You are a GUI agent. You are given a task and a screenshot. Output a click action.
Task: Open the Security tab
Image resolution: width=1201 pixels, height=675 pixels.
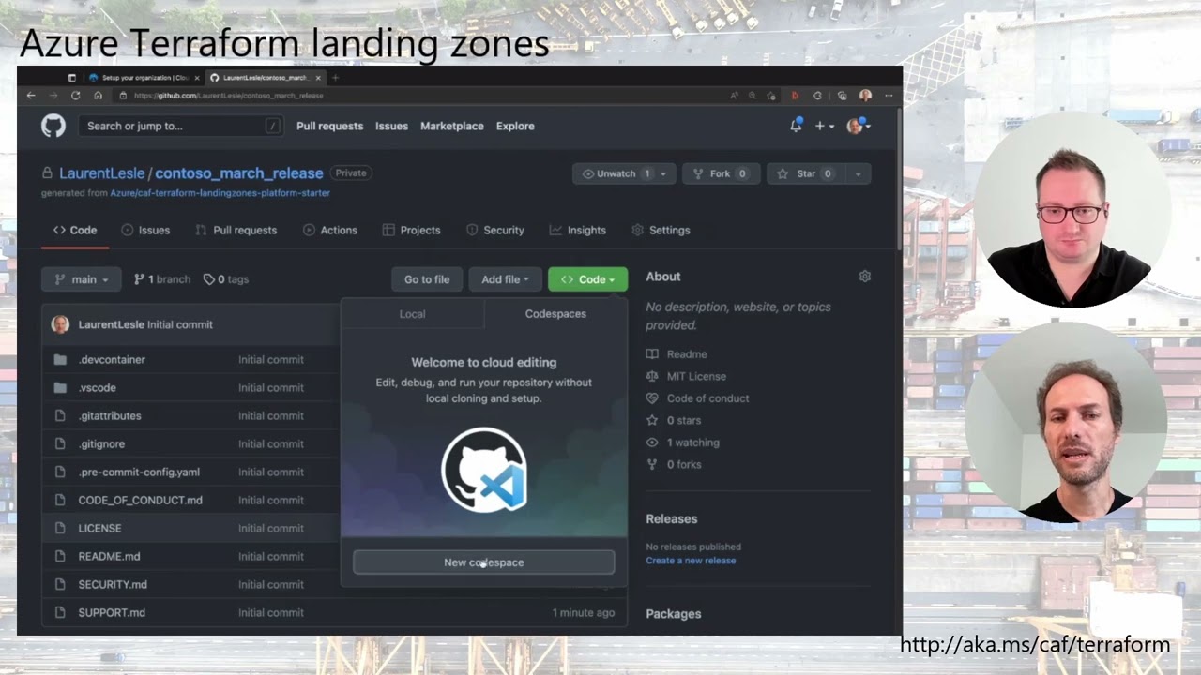495,230
